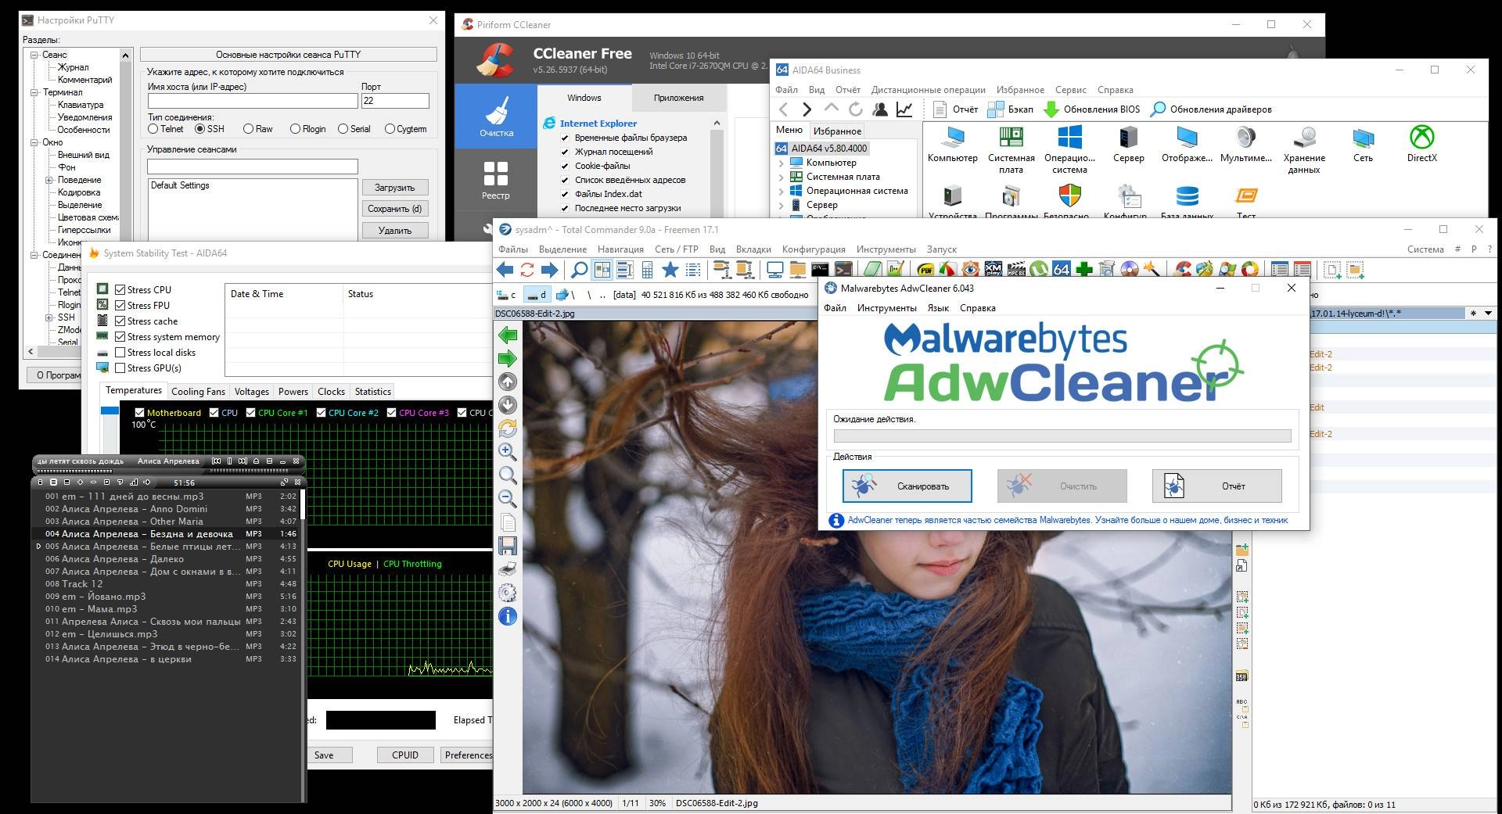Click the CCleaner icon in Total Commander toolbar
The width and height of the screenshot is (1502, 814).
pos(1183,270)
